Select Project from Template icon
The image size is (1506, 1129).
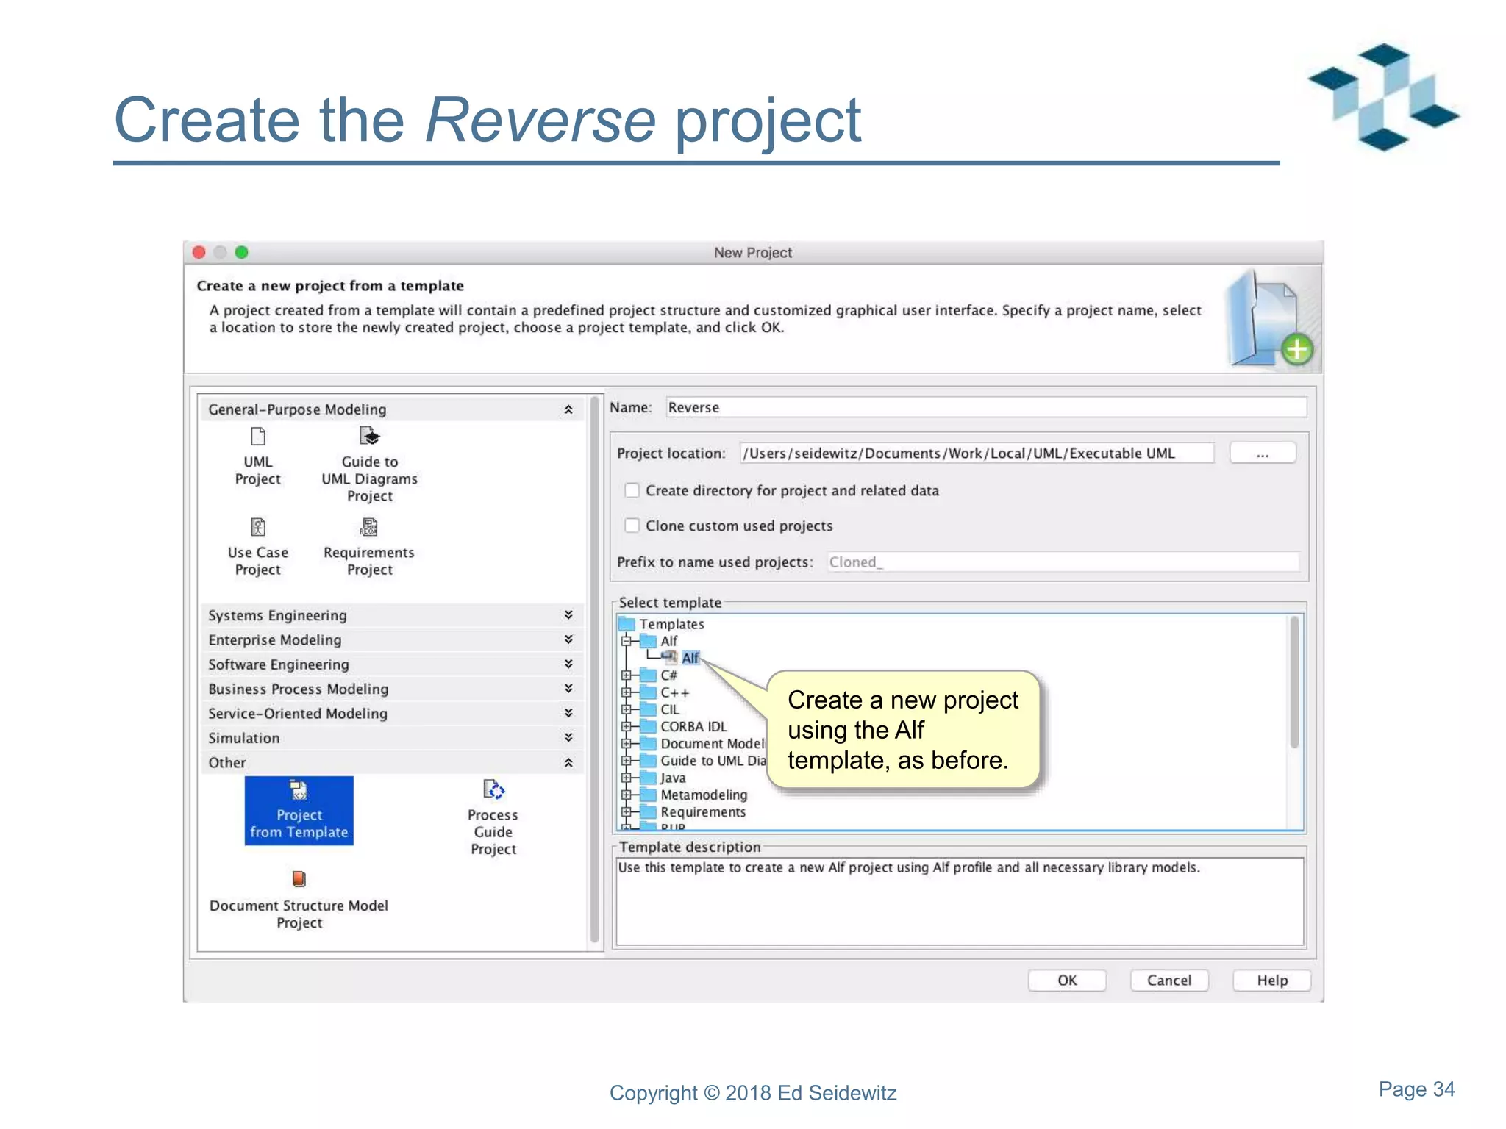click(299, 791)
